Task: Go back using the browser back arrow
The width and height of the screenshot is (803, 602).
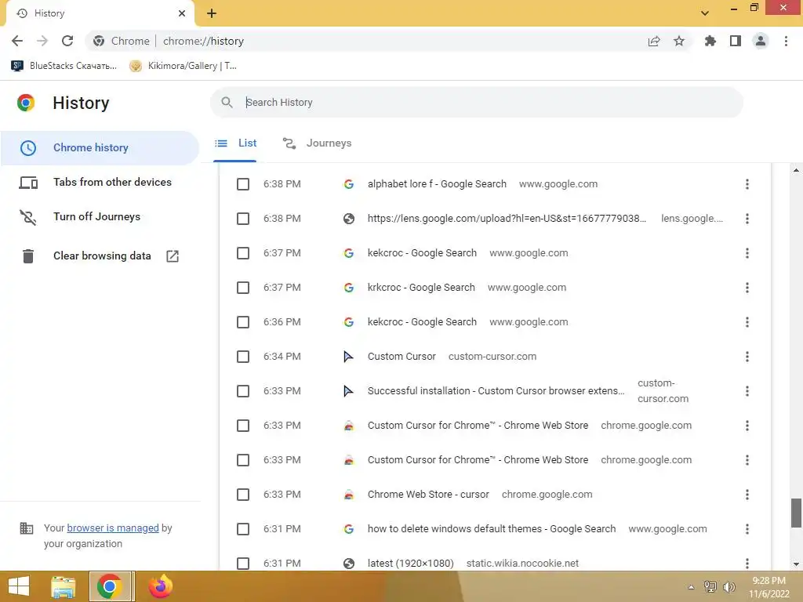Action: click(17, 41)
